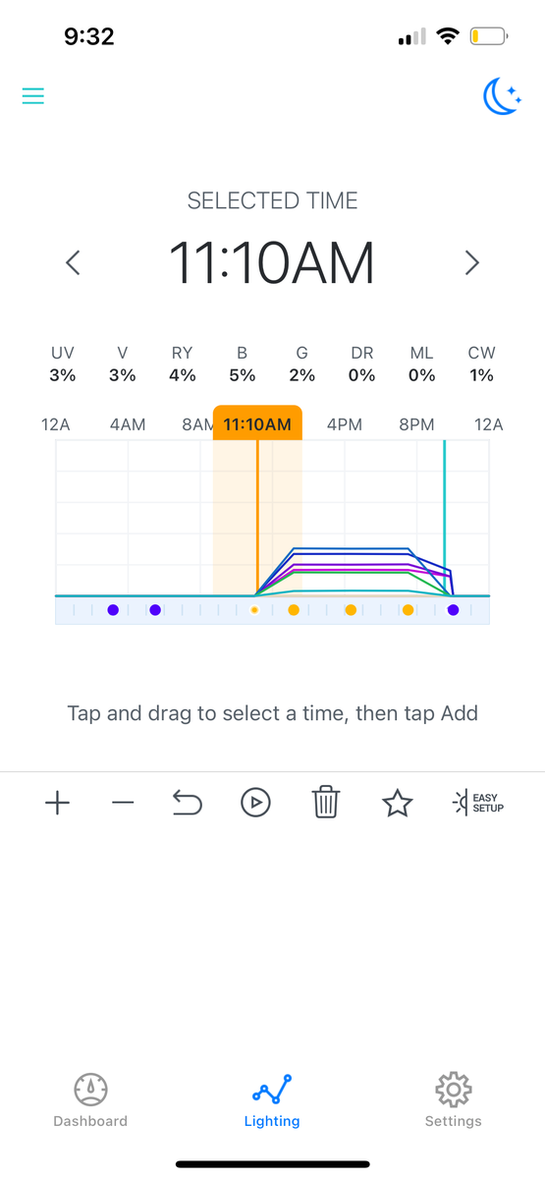Play the lighting schedule preview
Viewport: 545px width, 1179px height.
(255, 804)
